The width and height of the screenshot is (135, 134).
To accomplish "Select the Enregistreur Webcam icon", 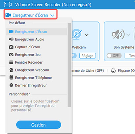I will point(11,70).
